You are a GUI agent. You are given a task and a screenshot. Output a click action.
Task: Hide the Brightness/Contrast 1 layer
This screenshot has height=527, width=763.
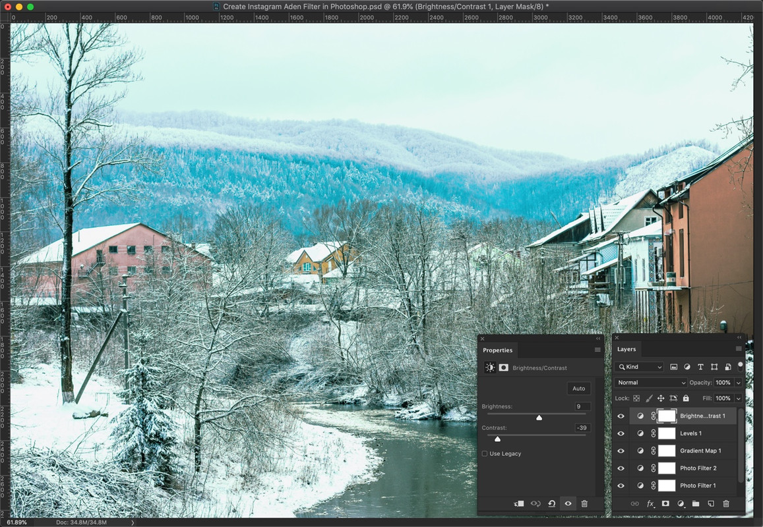(621, 416)
